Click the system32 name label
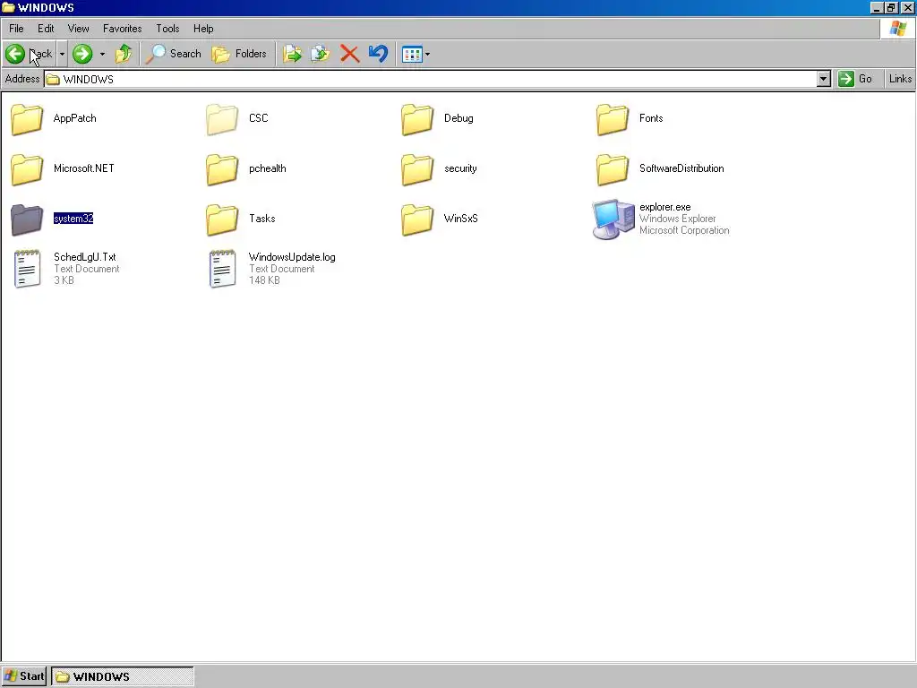 [73, 219]
